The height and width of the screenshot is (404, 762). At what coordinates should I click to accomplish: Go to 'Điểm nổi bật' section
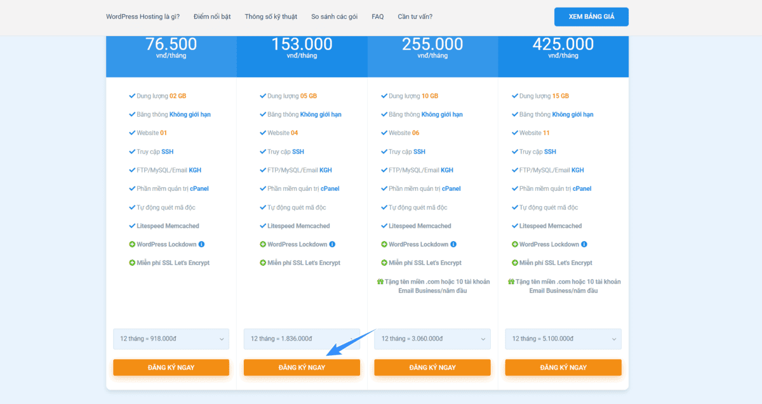pos(212,16)
